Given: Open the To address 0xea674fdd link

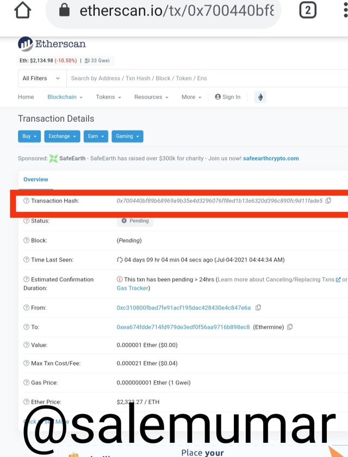Looking at the screenshot, I should coord(183,327).
